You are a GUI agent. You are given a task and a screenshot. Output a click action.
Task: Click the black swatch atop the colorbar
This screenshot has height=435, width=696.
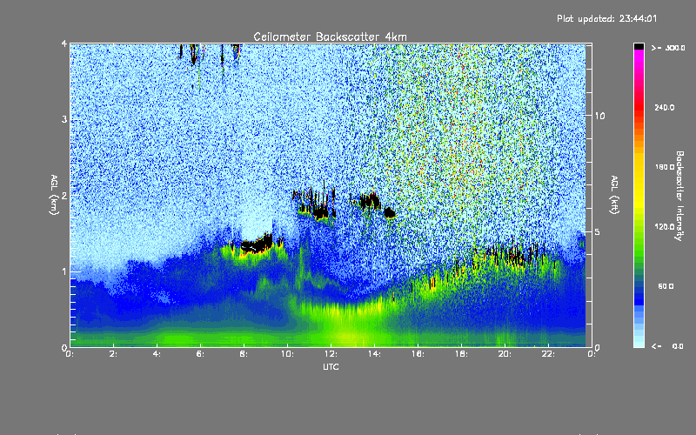coord(639,46)
